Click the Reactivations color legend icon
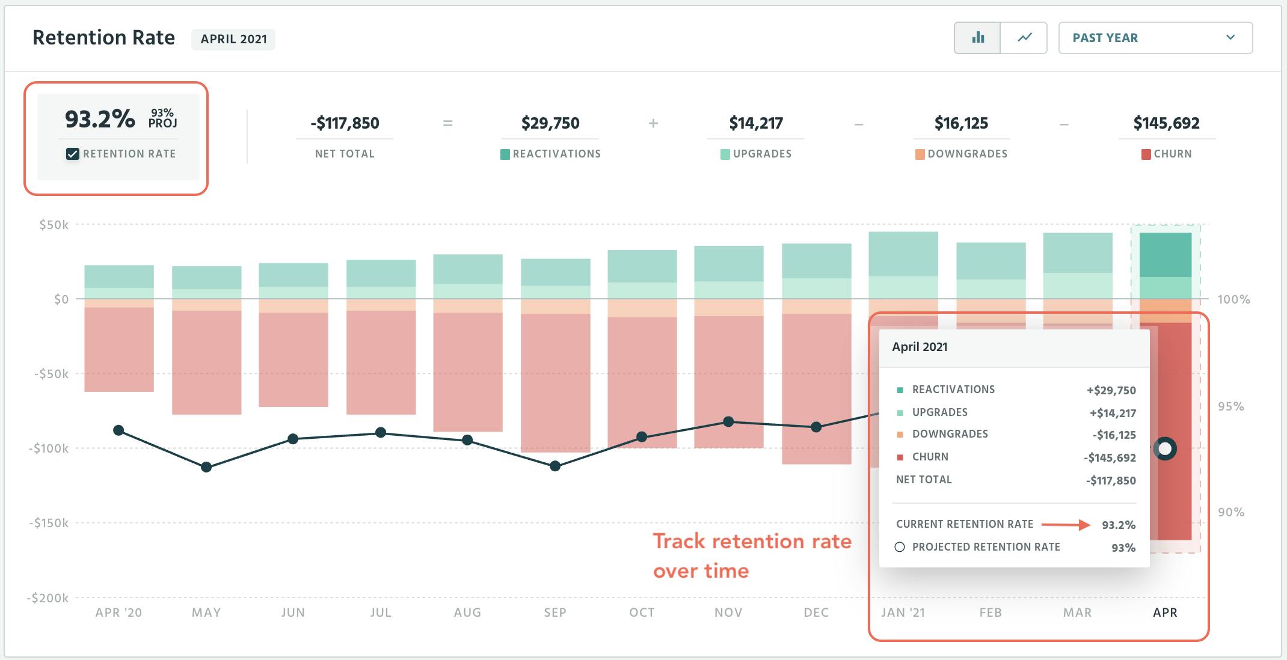This screenshot has width=1287, height=660. coord(504,154)
